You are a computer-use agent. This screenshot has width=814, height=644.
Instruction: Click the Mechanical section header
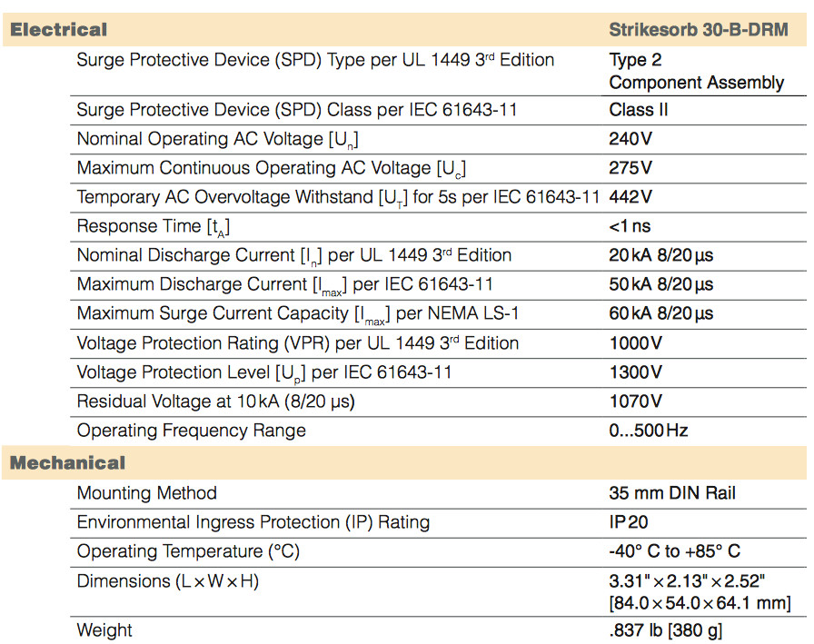[67, 463]
